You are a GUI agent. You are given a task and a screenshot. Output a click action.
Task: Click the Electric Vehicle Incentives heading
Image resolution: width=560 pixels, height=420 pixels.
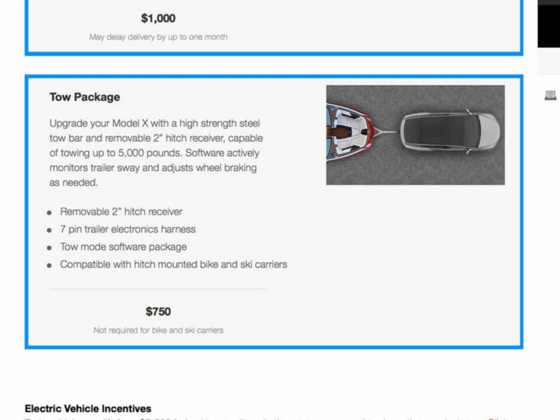pyautogui.click(x=88, y=408)
